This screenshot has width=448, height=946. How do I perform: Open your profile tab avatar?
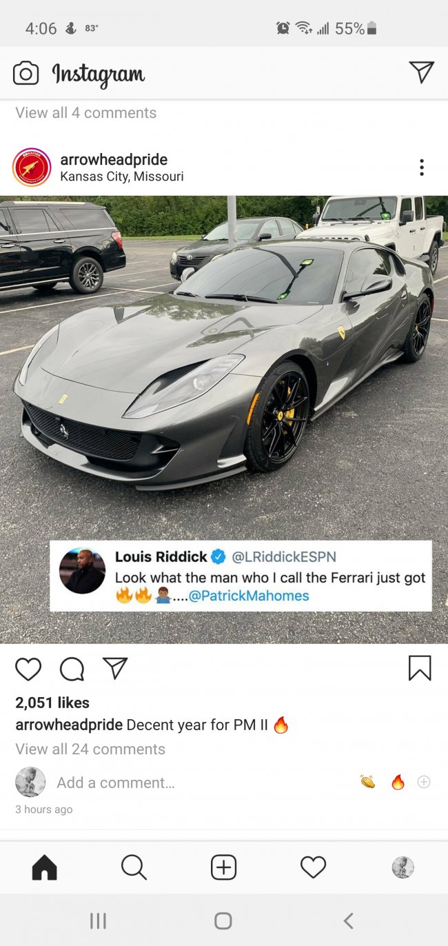pos(403,867)
